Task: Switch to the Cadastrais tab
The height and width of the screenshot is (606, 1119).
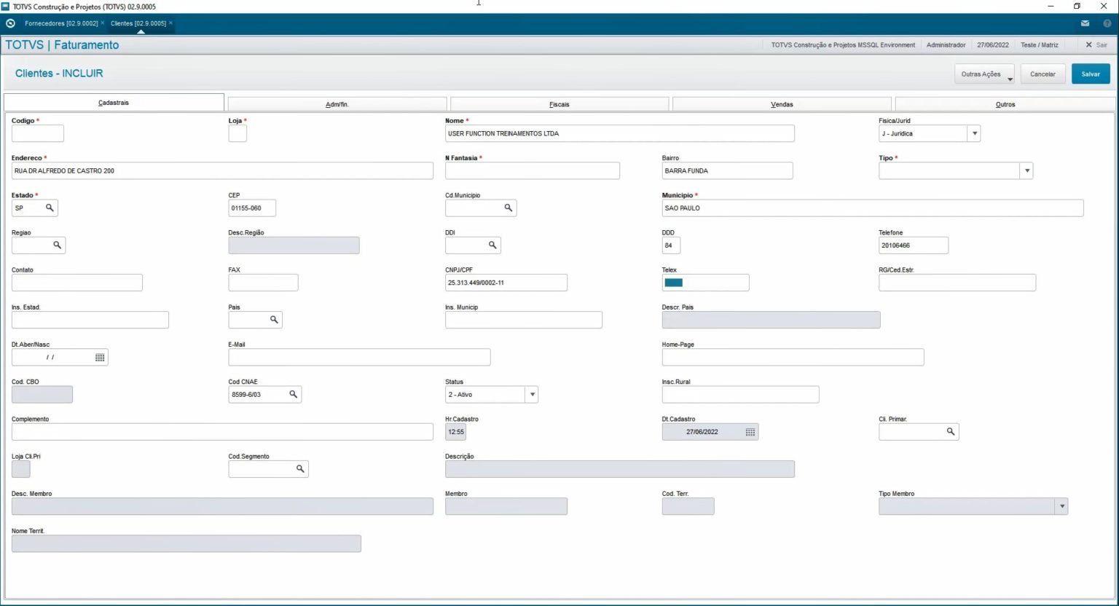Action: click(114, 103)
